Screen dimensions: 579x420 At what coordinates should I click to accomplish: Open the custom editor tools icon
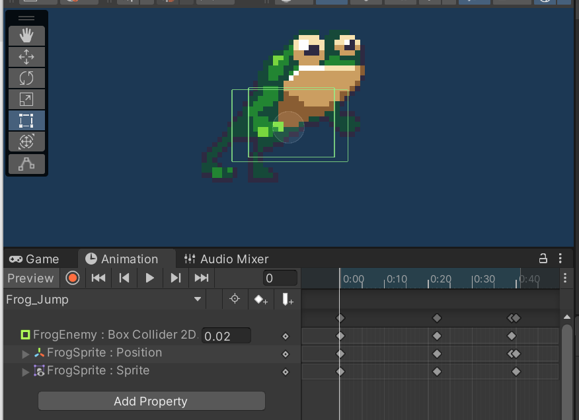point(26,163)
